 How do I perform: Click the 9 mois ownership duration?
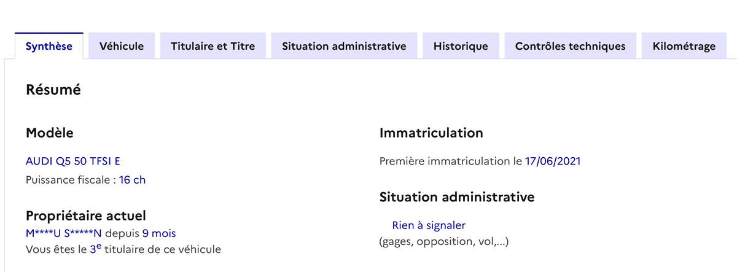[x=159, y=233]
